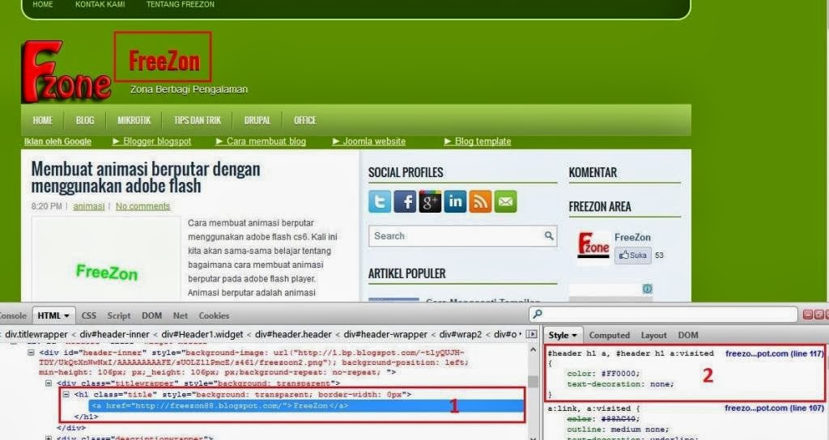The height and width of the screenshot is (440, 829).
Task: Click the Iklan oleh Google link
Action: 57,141
